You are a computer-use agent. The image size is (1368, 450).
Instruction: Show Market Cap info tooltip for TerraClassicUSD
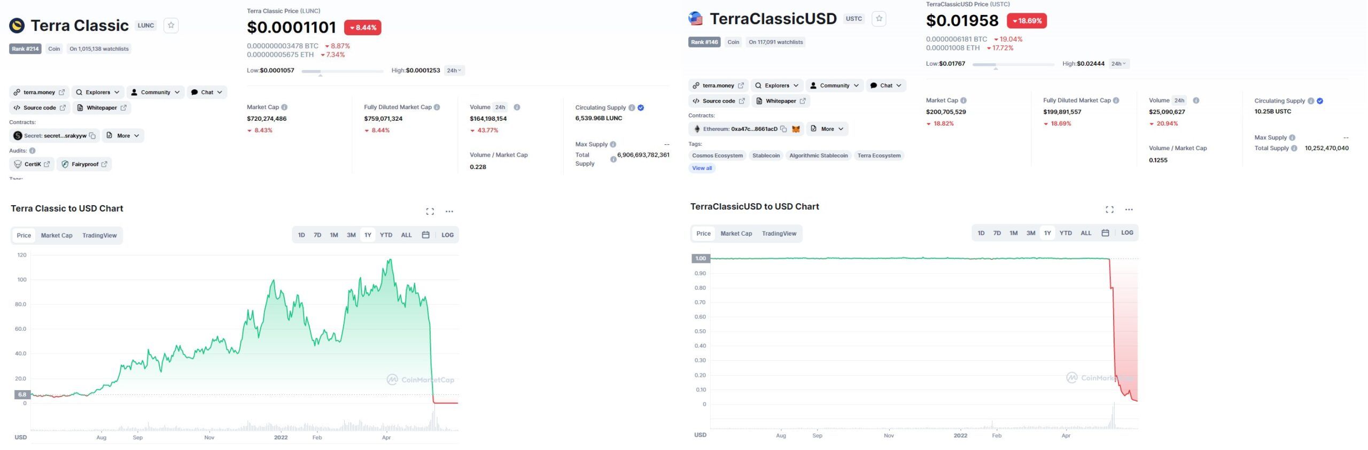tap(963, 100)
